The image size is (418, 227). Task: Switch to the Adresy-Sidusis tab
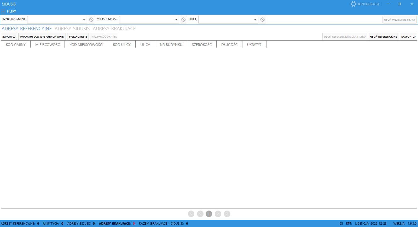(x=72, y=29)
